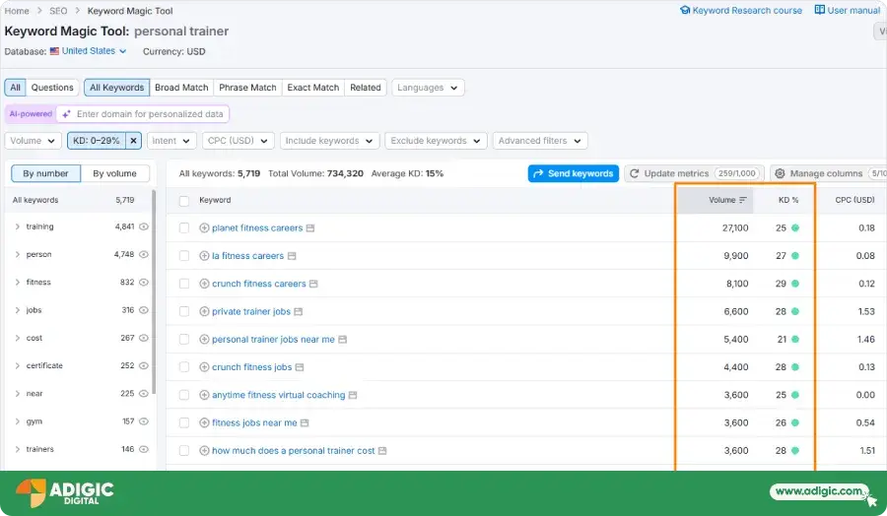This screenshot has height=516, width=887.
Task: Add crunch fitness jobs keyword via plus icon
Action: click(x=204, y=366)
